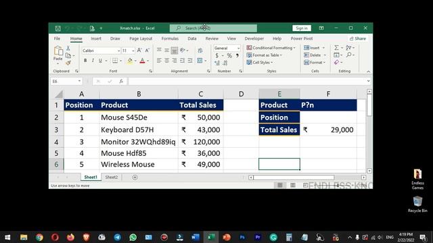Increase font size with larger A icon

pos(139,51)
